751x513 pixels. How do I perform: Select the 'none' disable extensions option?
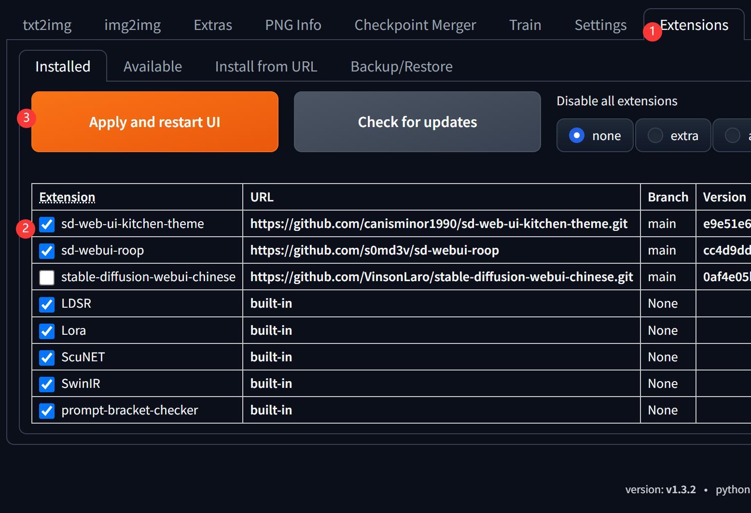point(595,135)
